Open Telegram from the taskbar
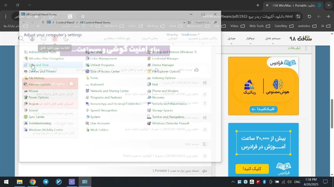Image resolution: width=334 pixels, height=187 pixels. (46, 182)
